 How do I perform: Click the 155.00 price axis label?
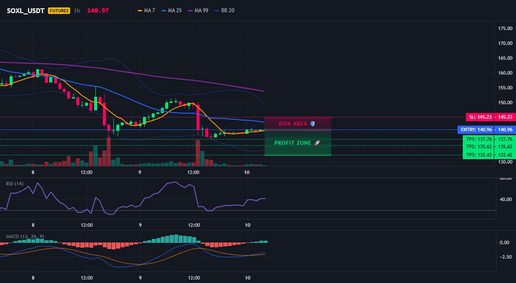505,88
